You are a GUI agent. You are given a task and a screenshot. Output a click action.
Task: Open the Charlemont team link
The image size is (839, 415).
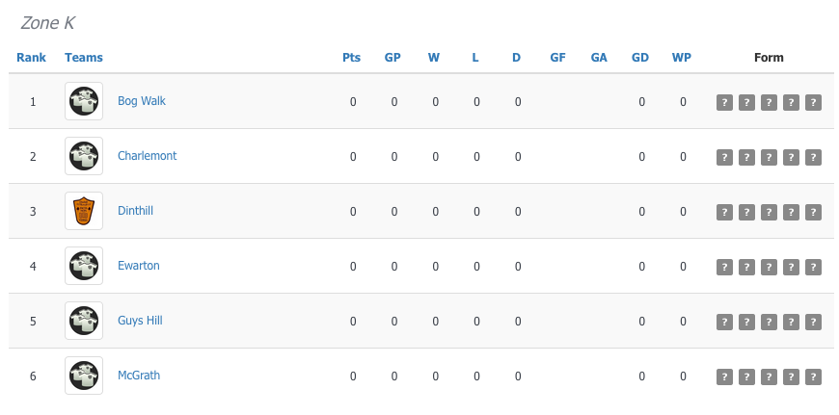point(148,156)
